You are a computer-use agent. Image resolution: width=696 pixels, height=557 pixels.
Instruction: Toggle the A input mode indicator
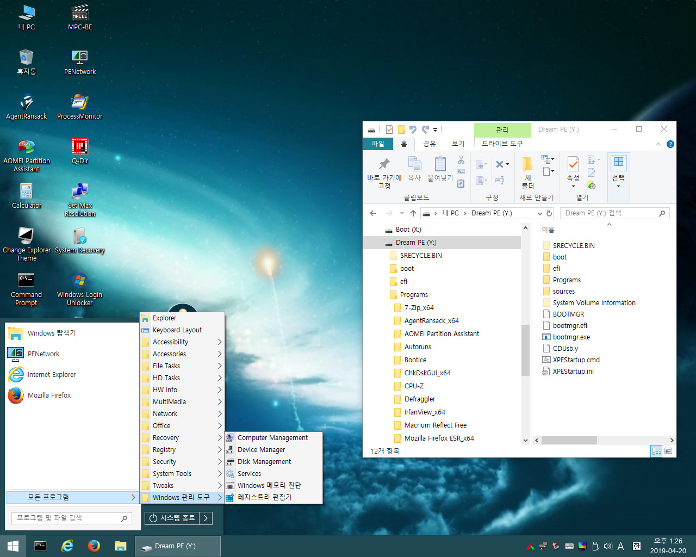tap(620, 546)
